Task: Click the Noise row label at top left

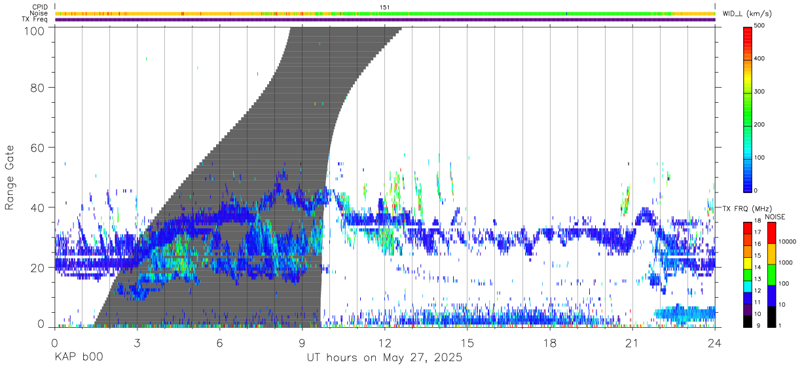Action: click(40, 13)
